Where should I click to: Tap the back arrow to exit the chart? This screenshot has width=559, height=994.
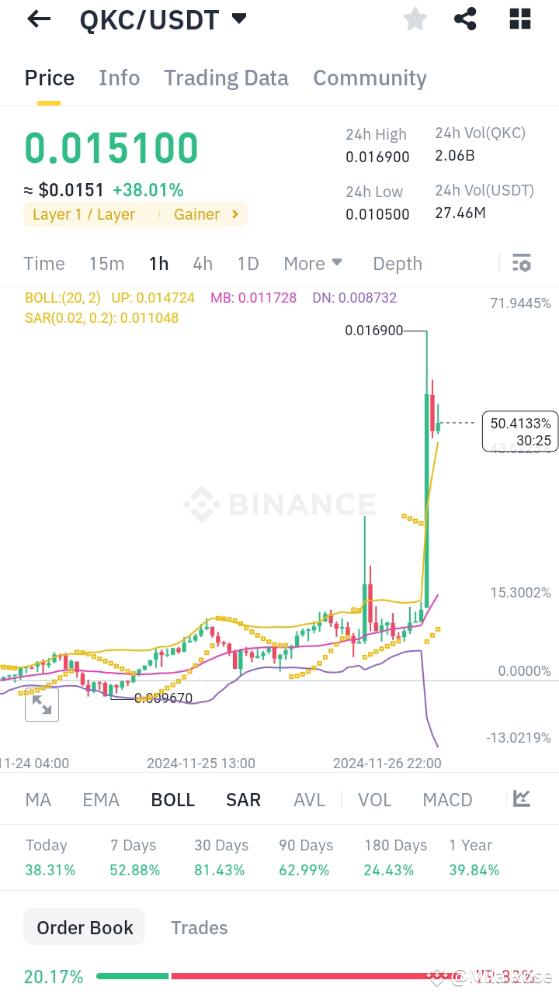(38, 19)
